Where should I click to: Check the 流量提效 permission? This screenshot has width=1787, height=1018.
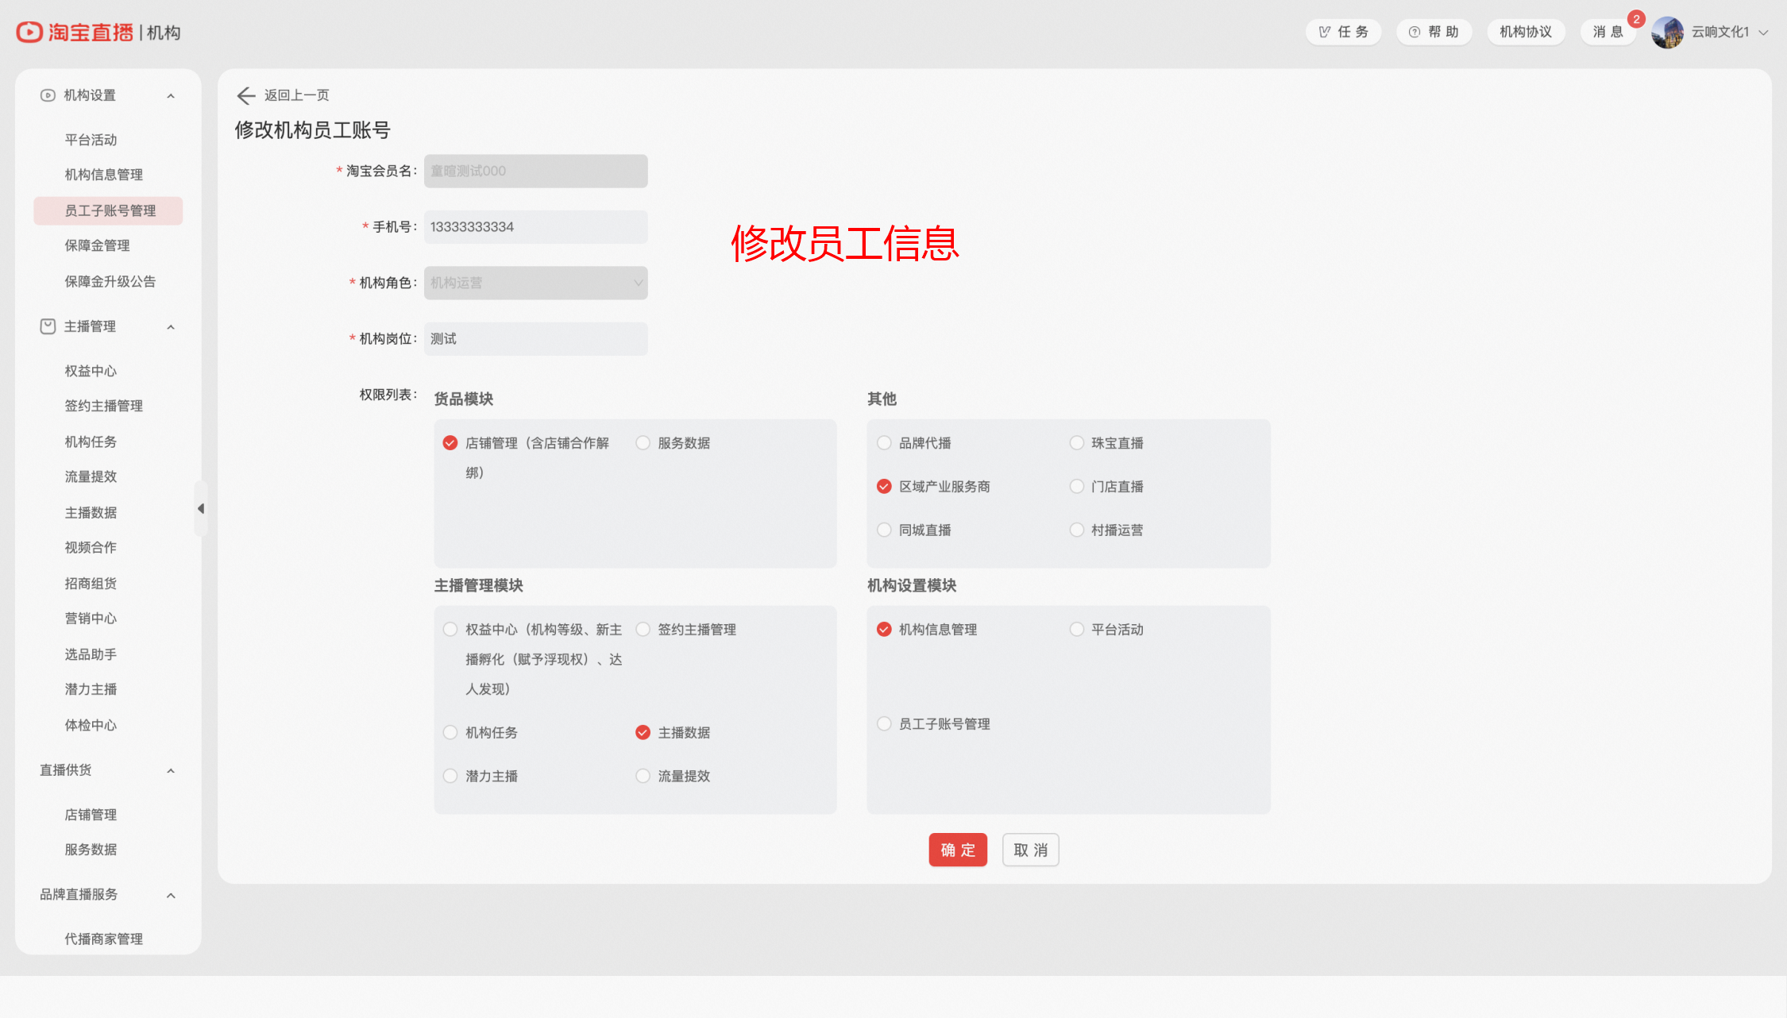coord(643,777)
